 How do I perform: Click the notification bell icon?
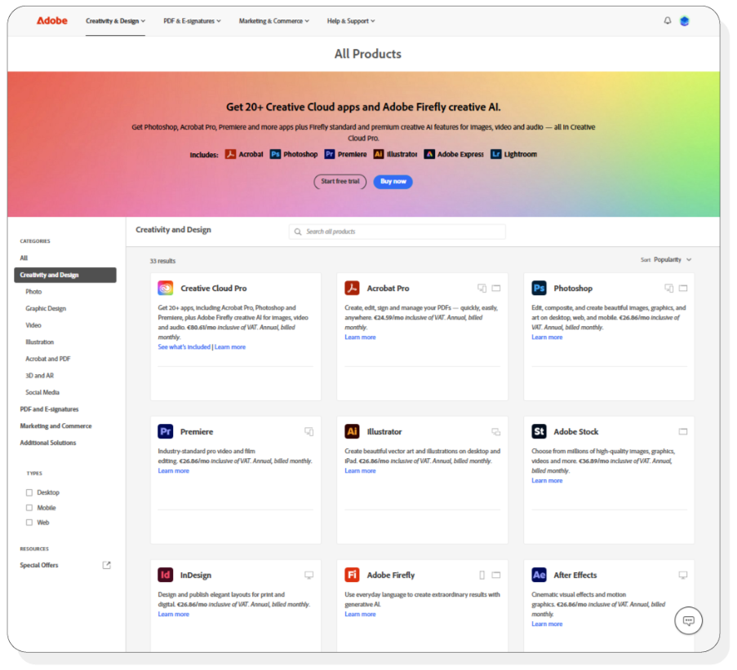pyautogui.click(x=667, y=20)
